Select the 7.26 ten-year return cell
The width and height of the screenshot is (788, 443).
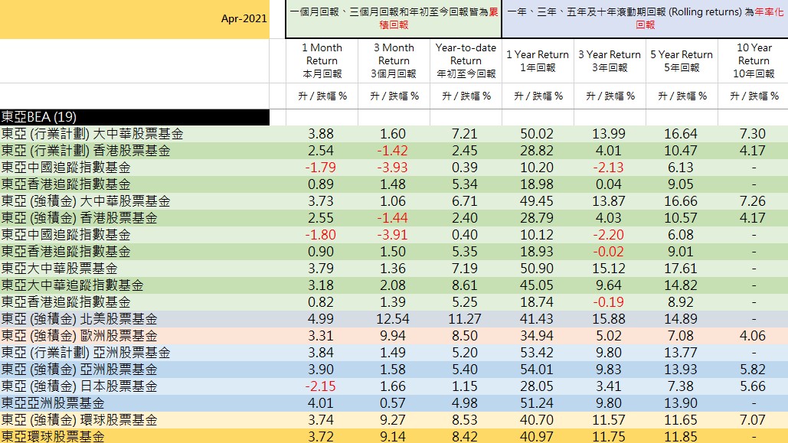point(753,201)
